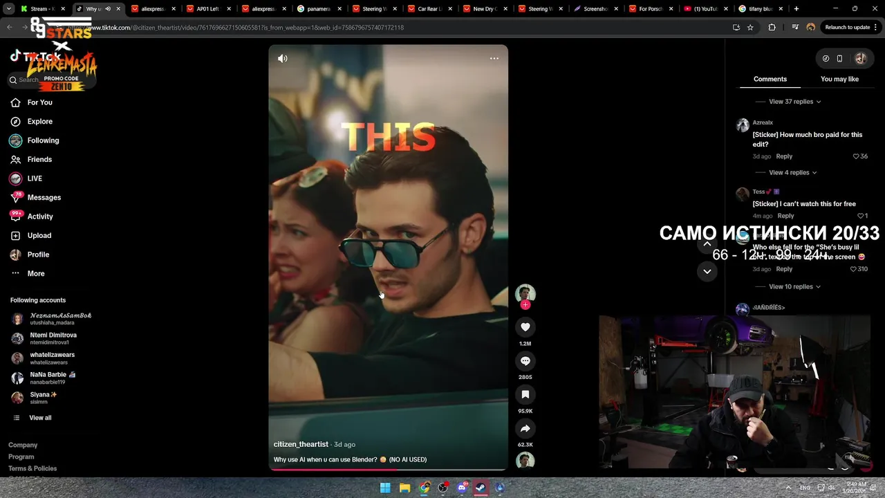Open the More menu in sidebar

click(x=36, y=274)
